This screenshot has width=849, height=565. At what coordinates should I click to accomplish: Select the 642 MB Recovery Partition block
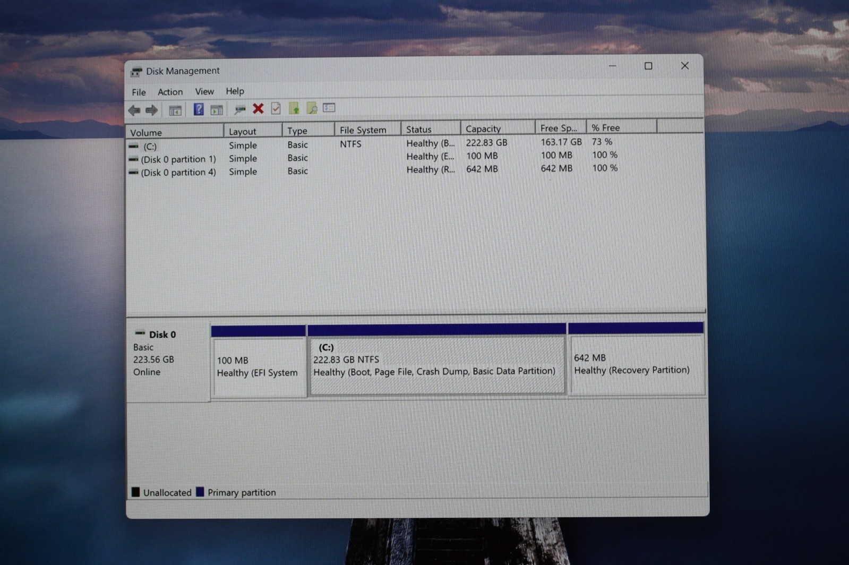[636, 358]
